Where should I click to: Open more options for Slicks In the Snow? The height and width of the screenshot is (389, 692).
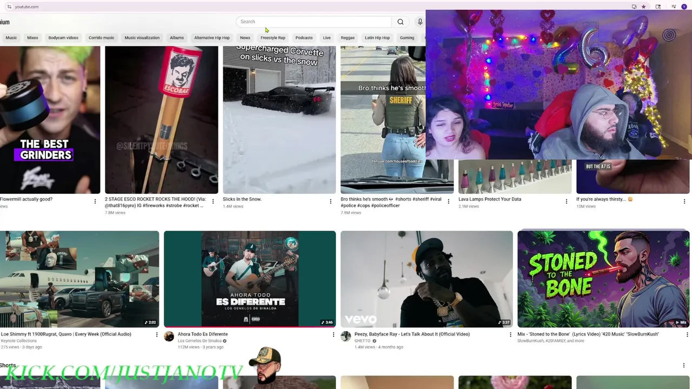[331, 202]
